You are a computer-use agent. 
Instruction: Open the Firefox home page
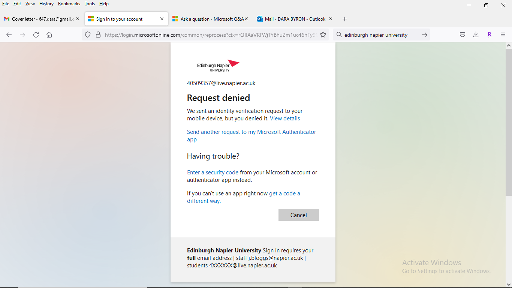point(49,34)
